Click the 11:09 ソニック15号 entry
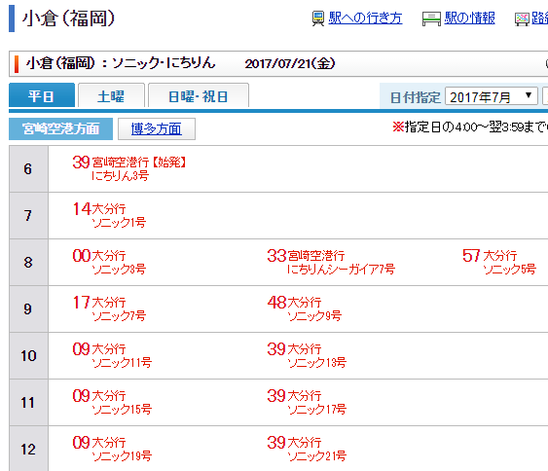 click(112, 402)
